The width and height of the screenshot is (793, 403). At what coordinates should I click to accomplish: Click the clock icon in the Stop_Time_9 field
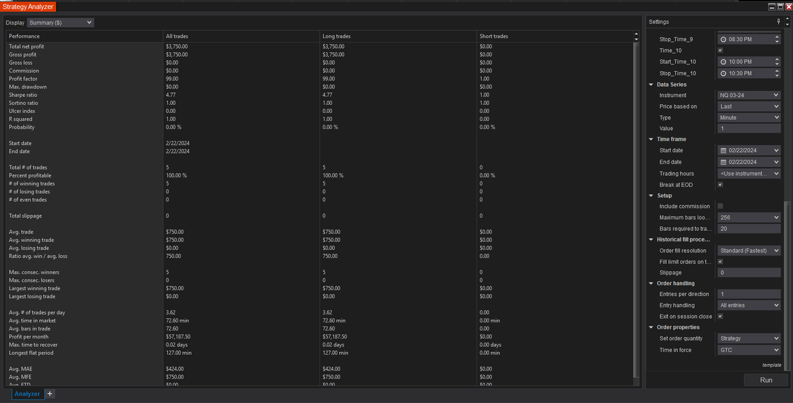[724, 40]
